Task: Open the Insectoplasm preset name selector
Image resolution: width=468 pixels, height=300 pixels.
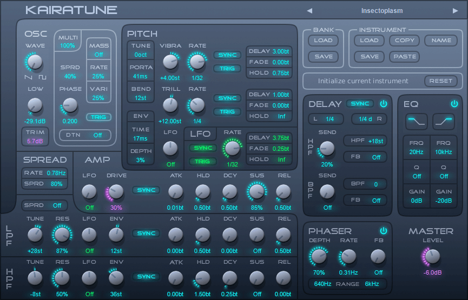Action: point(382,11)
